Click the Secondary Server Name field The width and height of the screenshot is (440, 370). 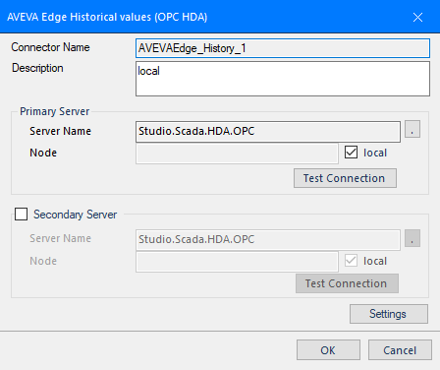tap(268, 239)
